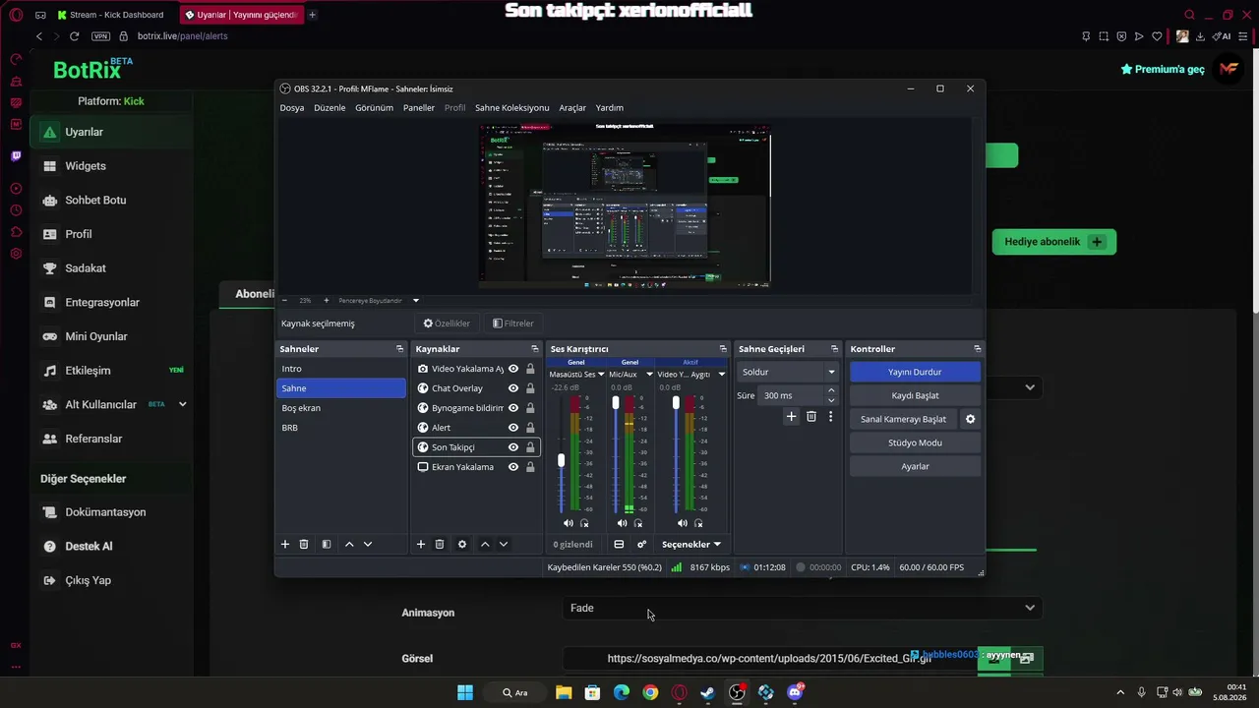Move source up in Kaynaklar panel
Image resolution: width=1259 pixels, height=708 pixels.
coord(485,544)
